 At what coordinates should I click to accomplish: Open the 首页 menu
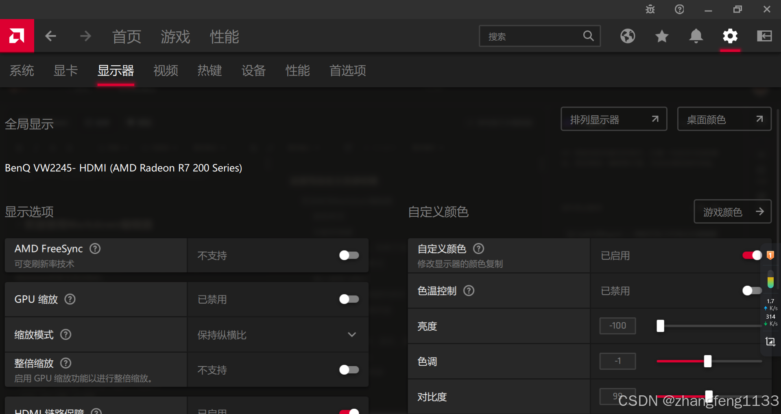pyautogui.click(x=127, y=37)
